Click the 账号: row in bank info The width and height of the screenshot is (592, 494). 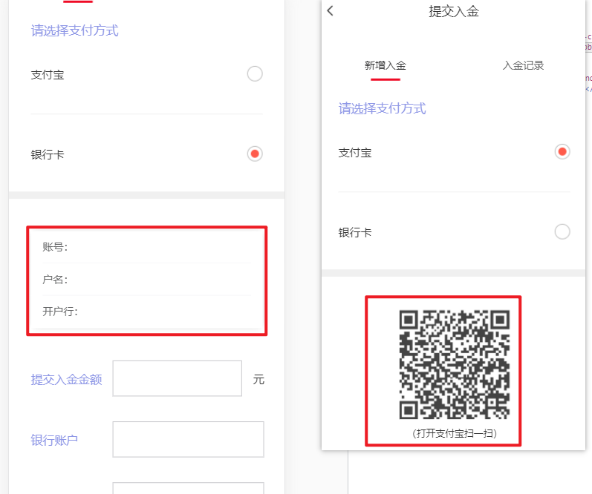(146, 247)
